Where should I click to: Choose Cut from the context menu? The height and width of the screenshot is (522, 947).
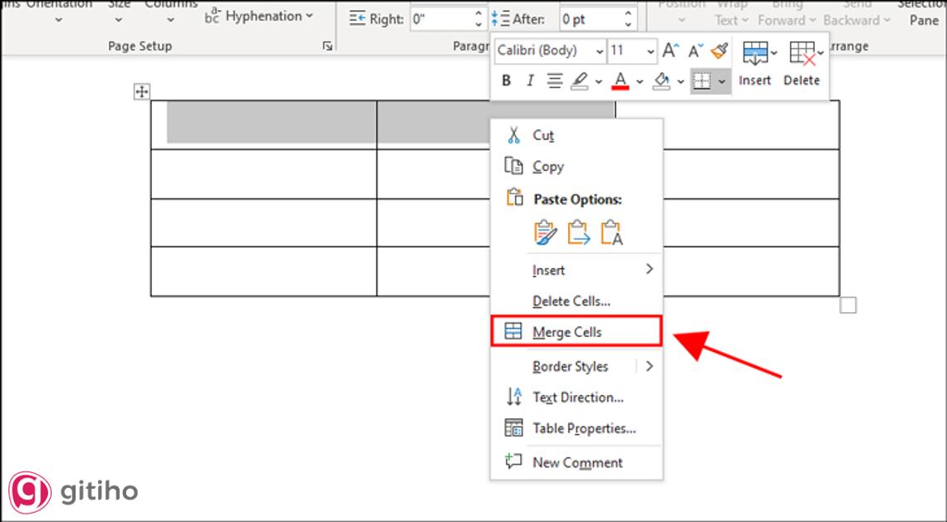tap(577, 135)
